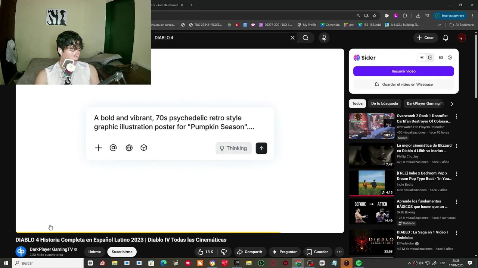Image resolution: width=478 pixels, height=268 pixels.
Task: Click Suscribirme button
Action: pyautogui.click(x=122, y=252)
